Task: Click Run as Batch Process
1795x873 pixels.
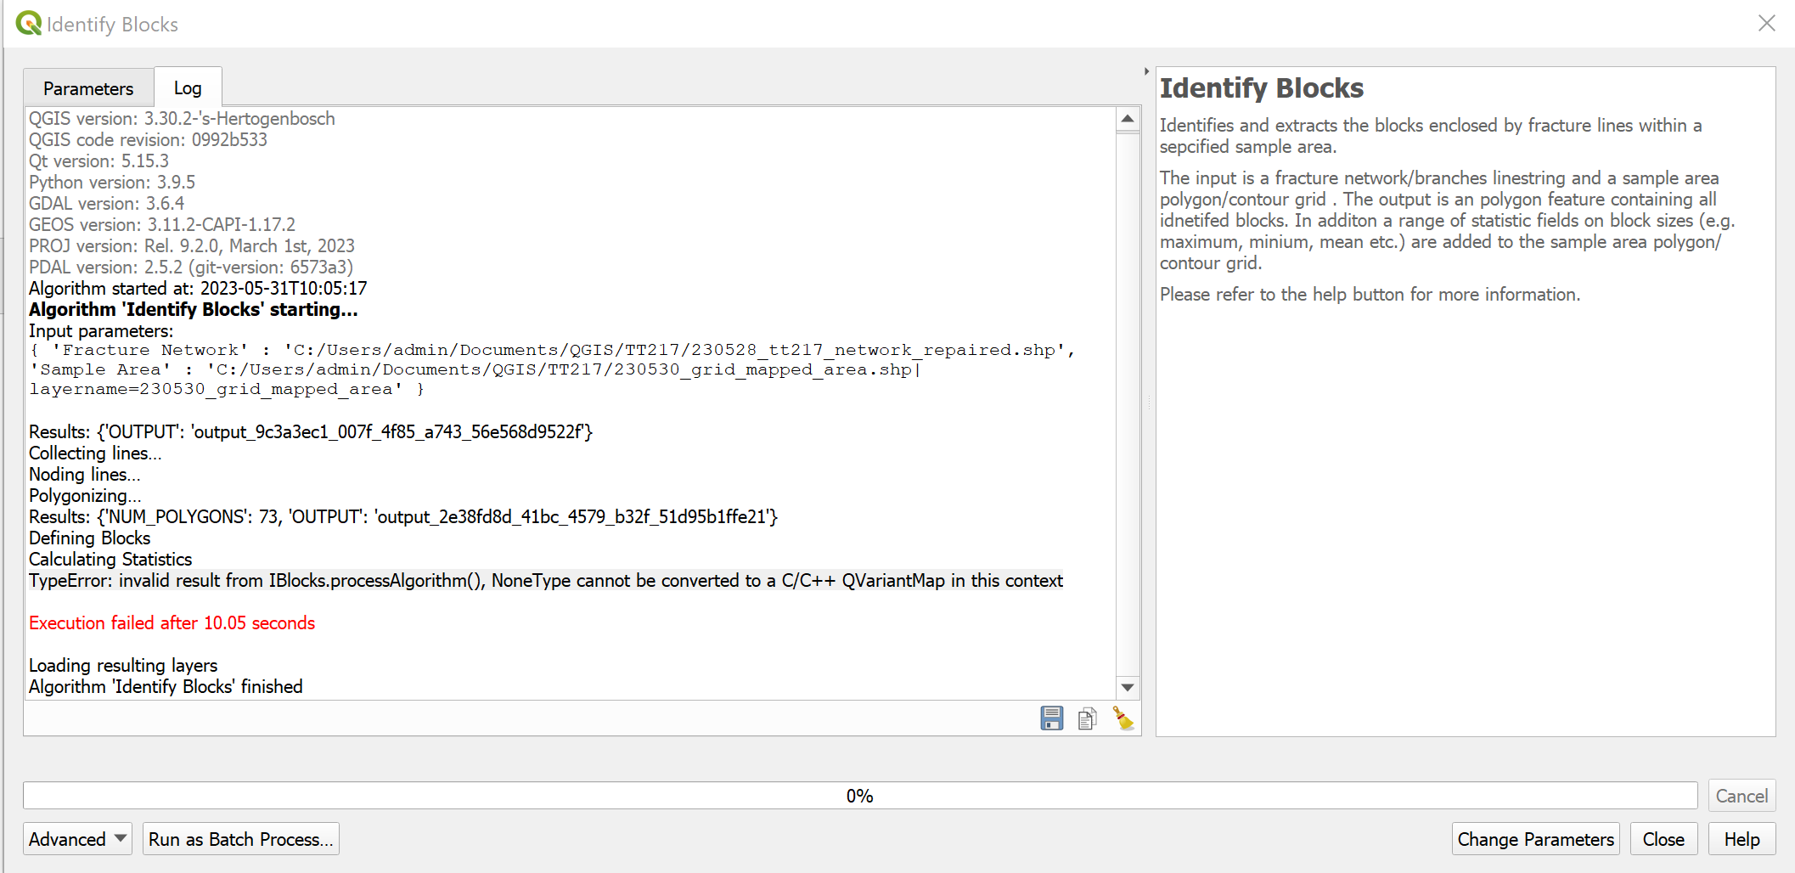Action: tap(240, 839)
